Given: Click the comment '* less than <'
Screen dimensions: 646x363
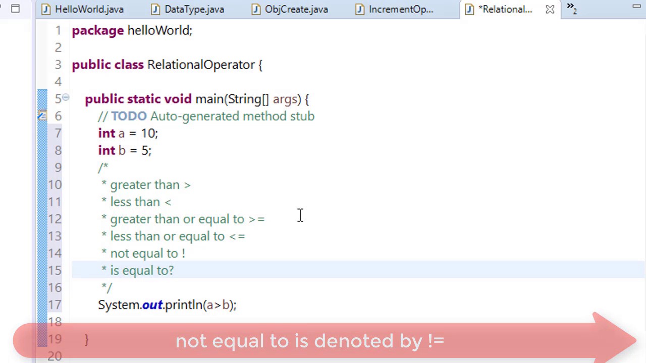Looking at the screenshot, I should click(136, 202).
